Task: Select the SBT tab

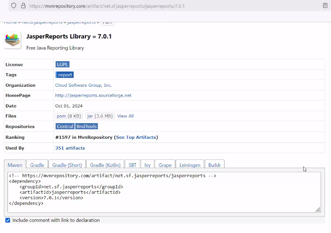Action: [132, 165]
